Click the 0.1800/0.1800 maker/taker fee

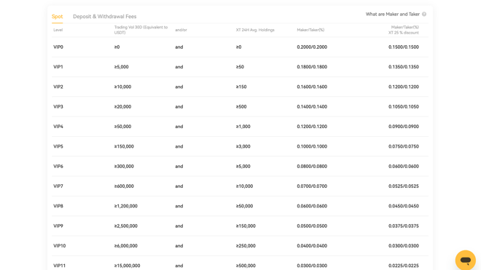[312, 67]
